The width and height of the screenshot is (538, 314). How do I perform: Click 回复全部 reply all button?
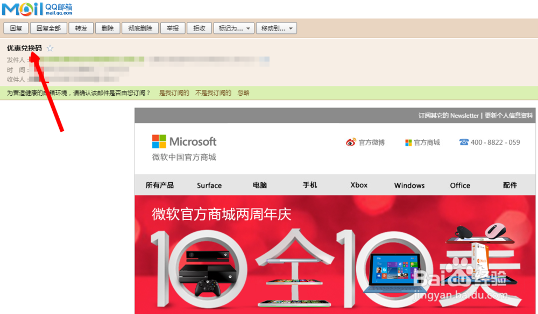tap(48, 28)
